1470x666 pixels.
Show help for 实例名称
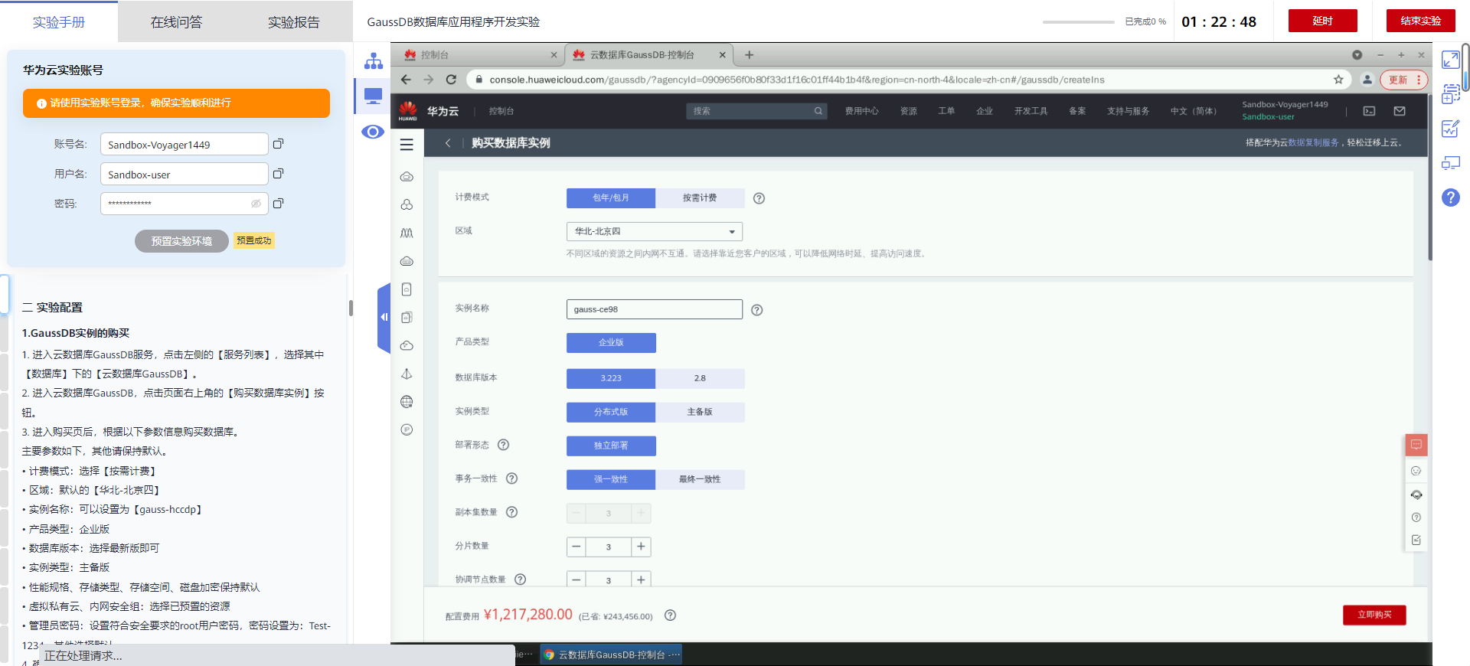click(x=756, y=310)
